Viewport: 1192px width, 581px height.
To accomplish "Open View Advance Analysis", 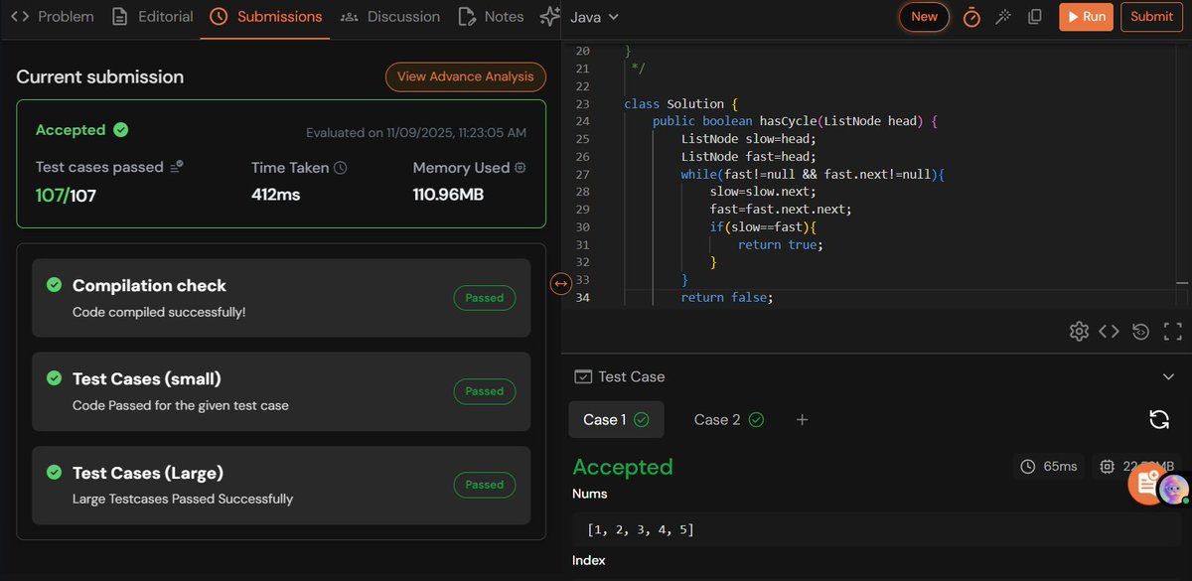I will pyautogui.click(x=466, y=76).
